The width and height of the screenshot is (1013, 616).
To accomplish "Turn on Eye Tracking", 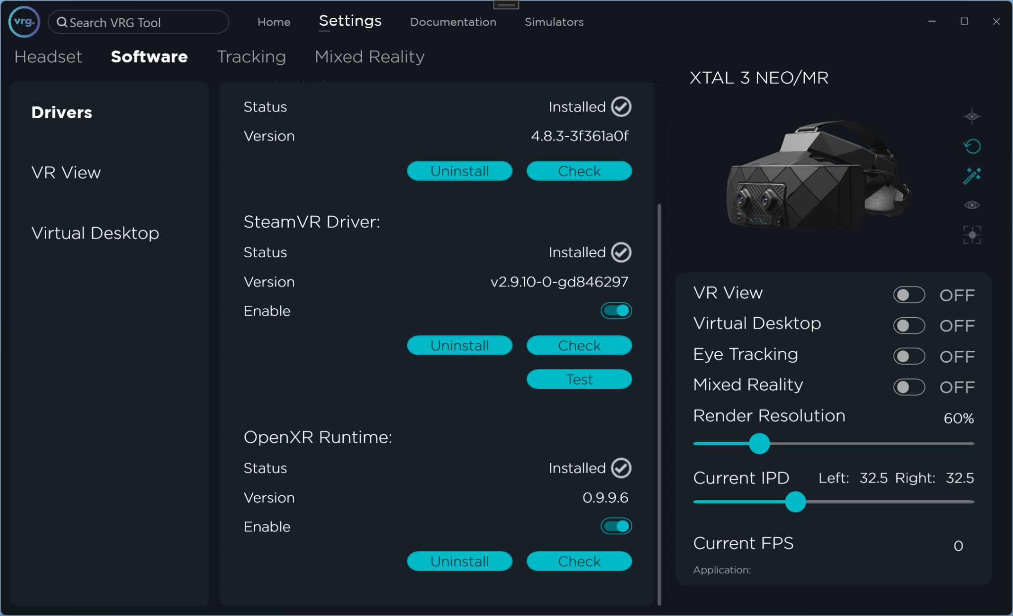I will pyautogui.click(x=910, y=356).
